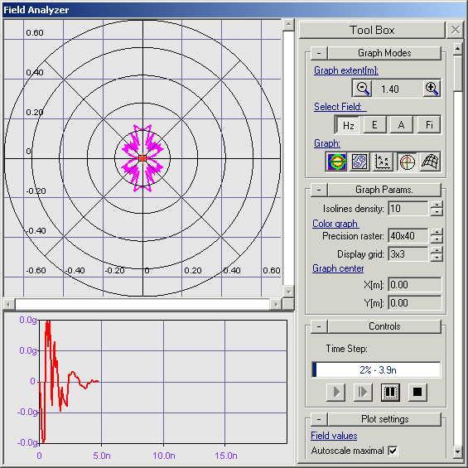Screen dimensions: 468x468
Task: Increase Precision raster with up arrow
Action: (437, 232)
